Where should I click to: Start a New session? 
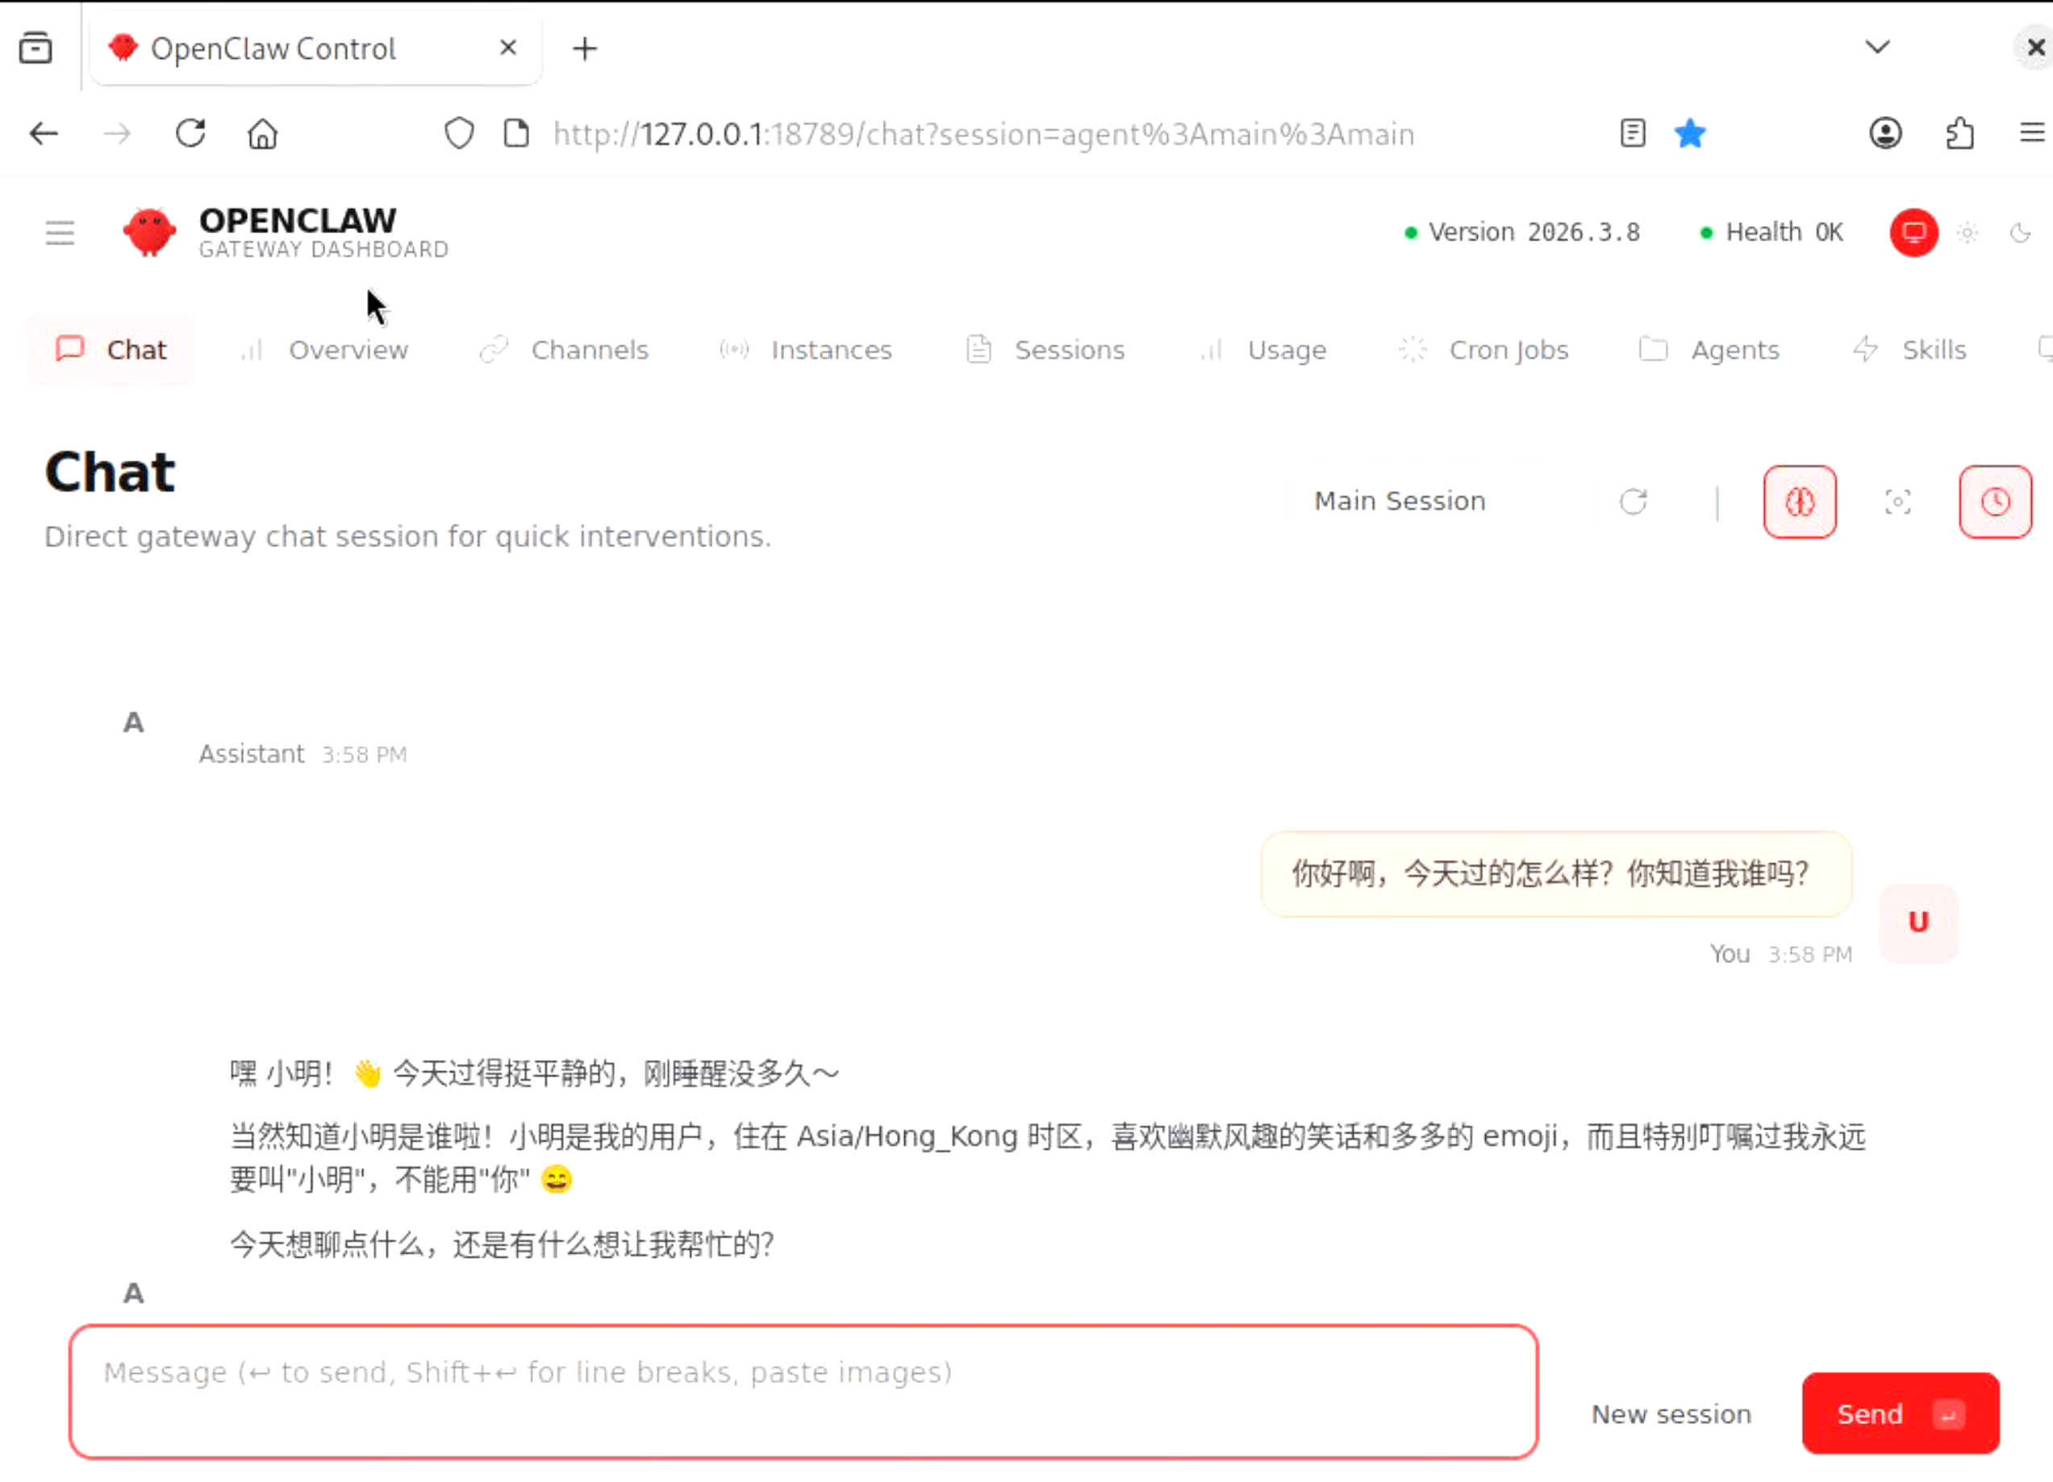(1671, 1414)
